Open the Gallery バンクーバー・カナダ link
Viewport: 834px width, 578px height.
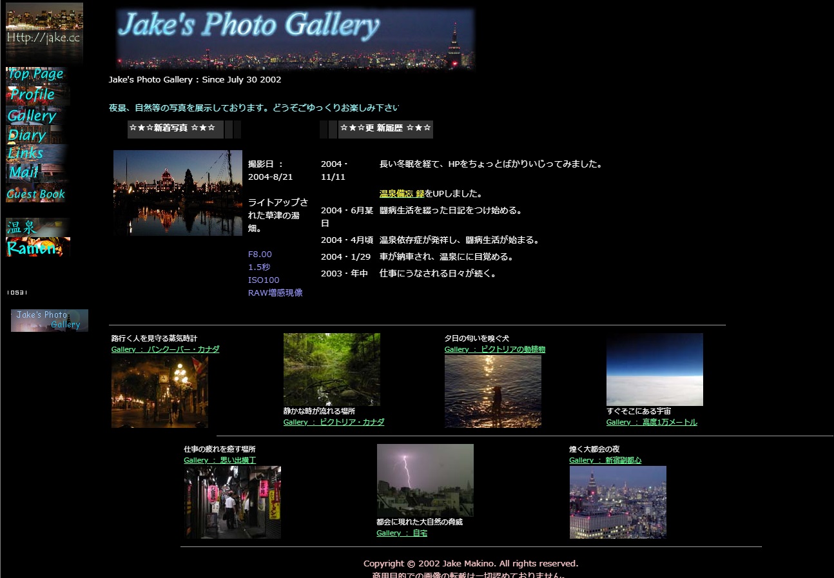[x=165, y=349]
